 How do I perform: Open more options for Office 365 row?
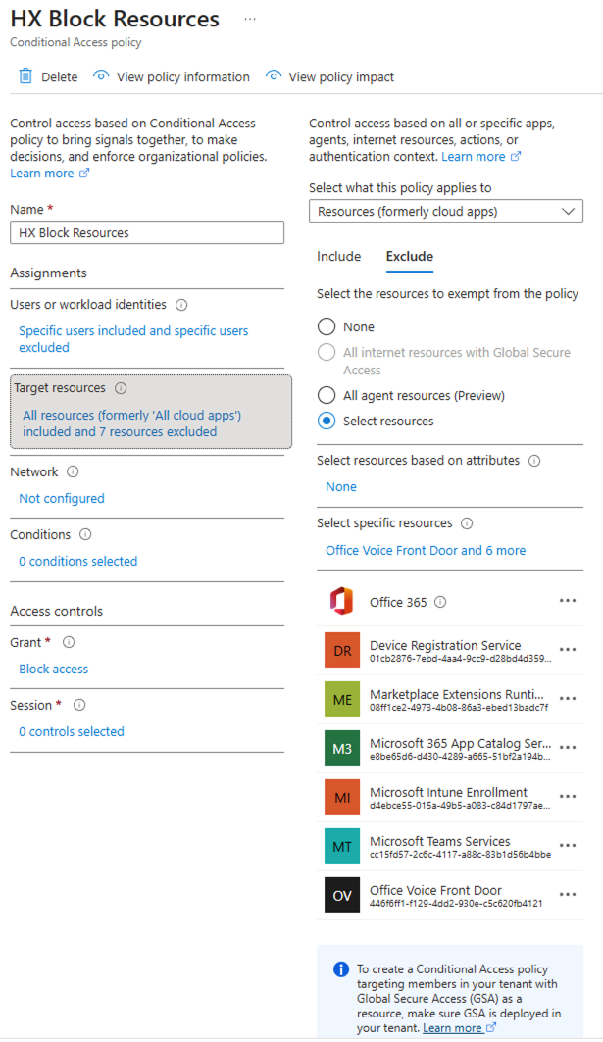pos(567,601)
